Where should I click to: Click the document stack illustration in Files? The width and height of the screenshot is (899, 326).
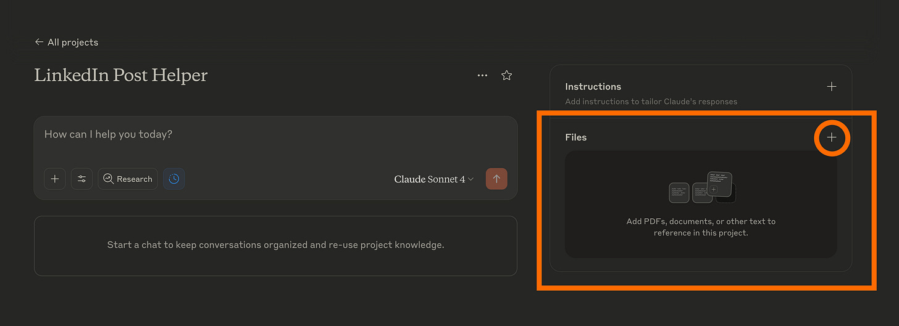703,188
